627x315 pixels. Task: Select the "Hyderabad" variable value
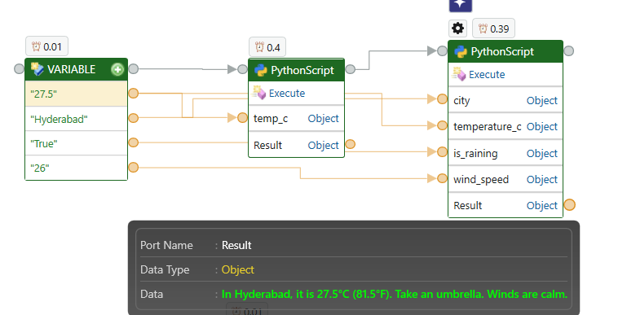pos(59,120)
